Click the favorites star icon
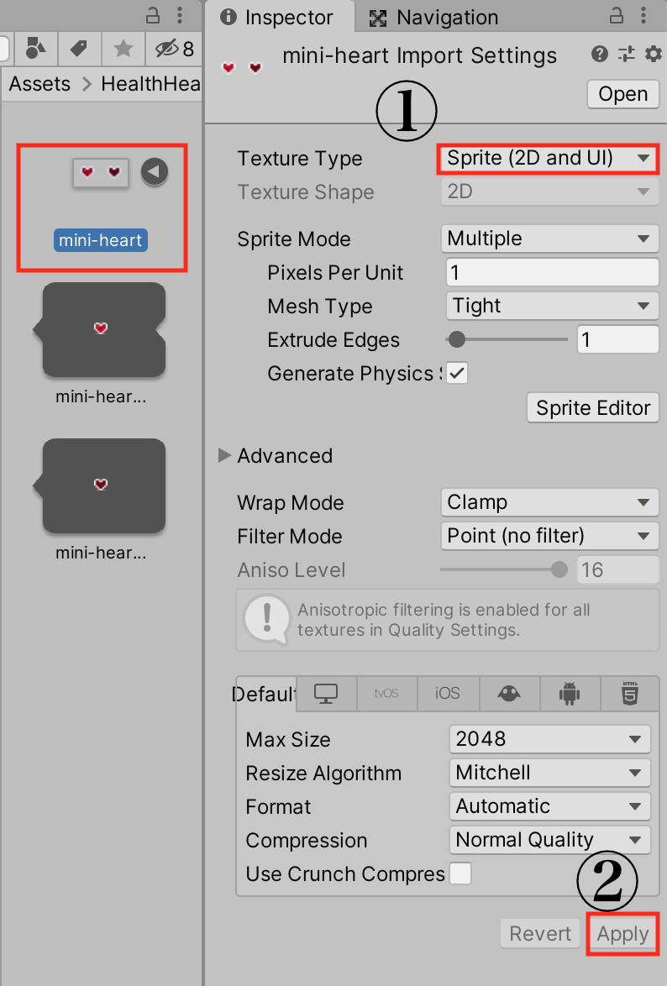 coord(123,49)
